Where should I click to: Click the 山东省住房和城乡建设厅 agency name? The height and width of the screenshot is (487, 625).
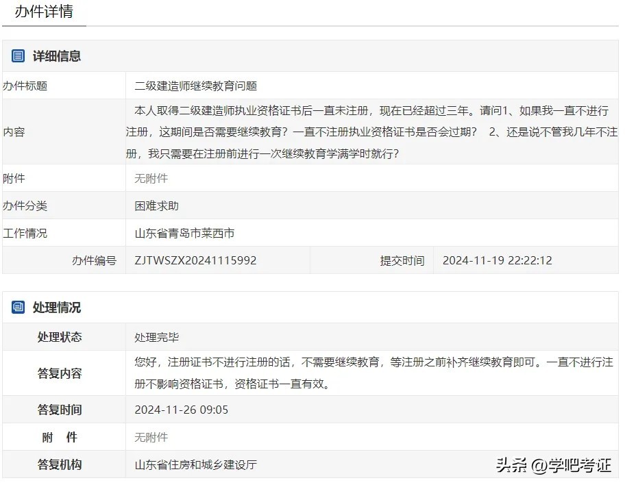coord(195,464)
